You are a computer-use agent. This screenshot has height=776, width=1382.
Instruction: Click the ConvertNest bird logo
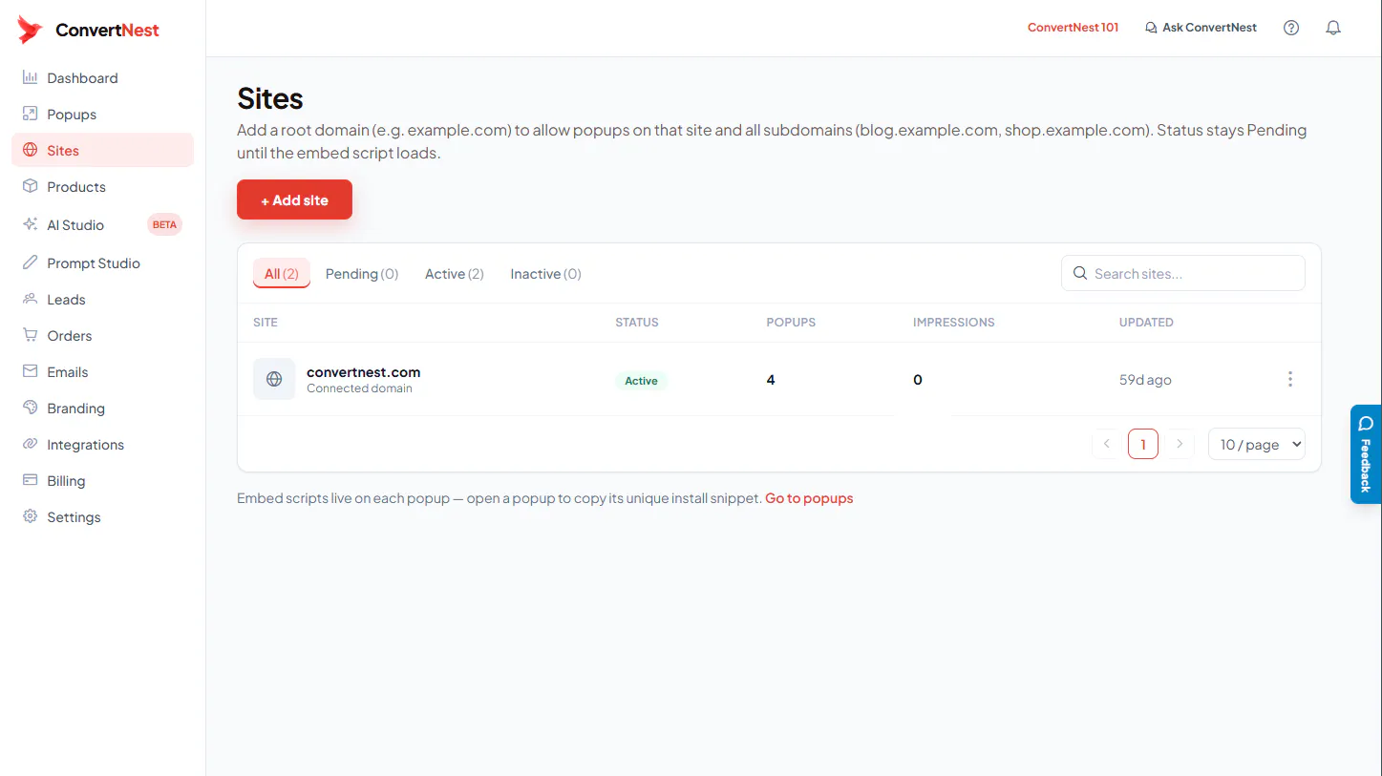tap(30, 30)
